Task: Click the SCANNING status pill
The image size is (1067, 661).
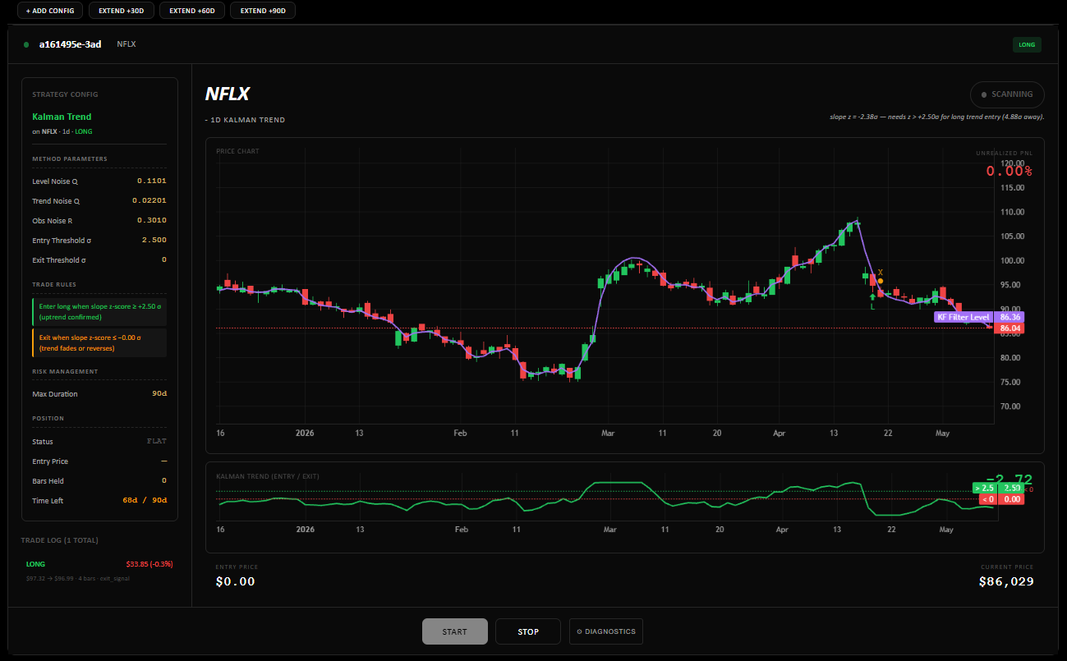Action: 1007,94
